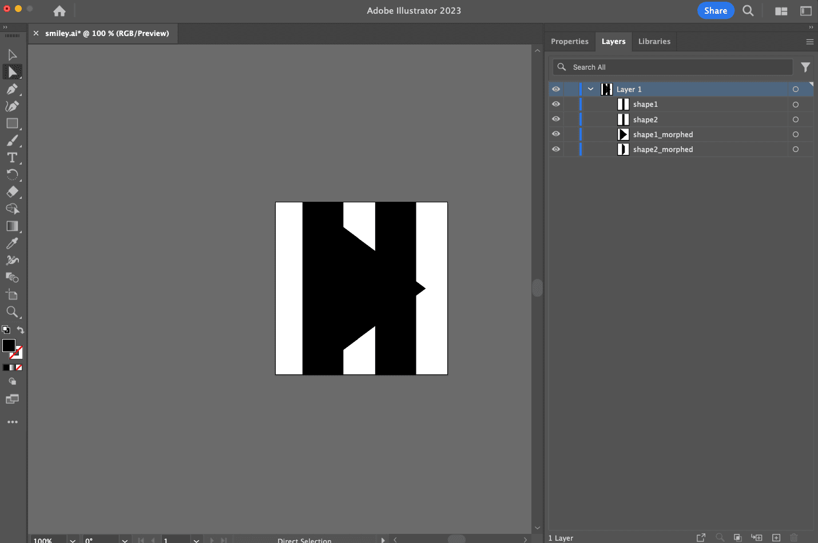Activate the Rectangle tool
The image size is (818, 543).
point(13,123)
